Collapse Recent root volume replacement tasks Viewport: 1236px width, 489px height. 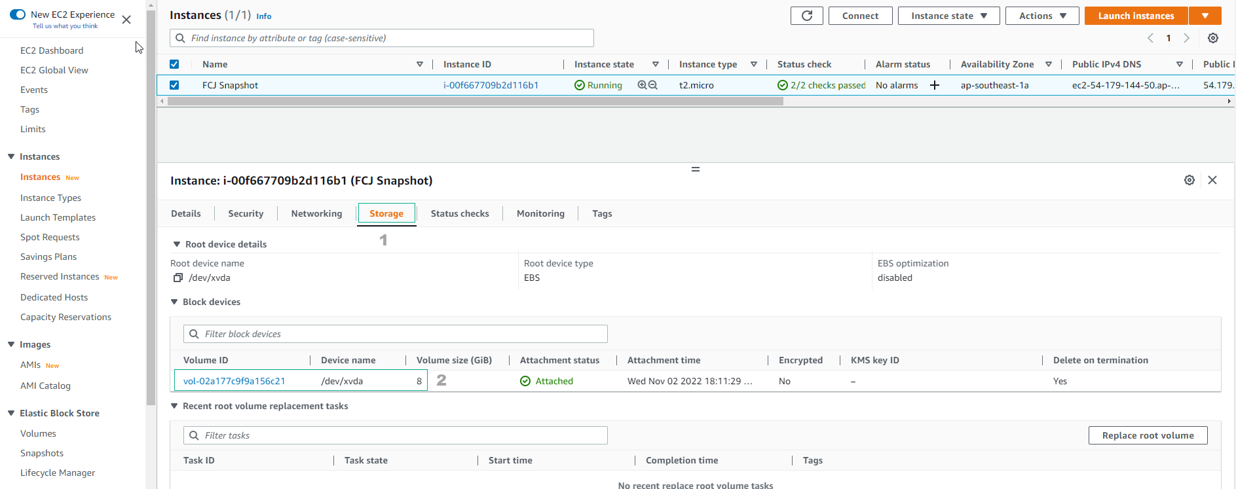[x=174, y=406]
